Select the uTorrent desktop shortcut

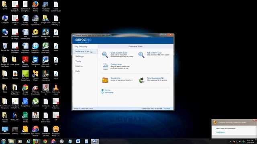[35, 102]
